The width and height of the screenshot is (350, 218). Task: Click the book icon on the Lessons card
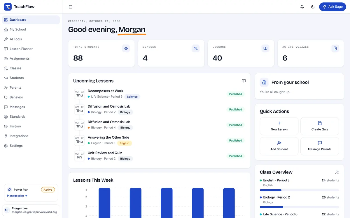coord(265,49)
